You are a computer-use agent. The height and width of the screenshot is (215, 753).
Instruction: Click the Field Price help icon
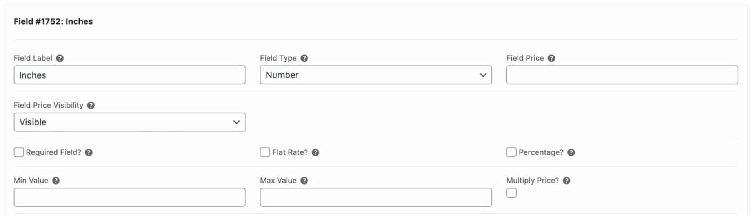pyautogui.click(x=551, y=58)
